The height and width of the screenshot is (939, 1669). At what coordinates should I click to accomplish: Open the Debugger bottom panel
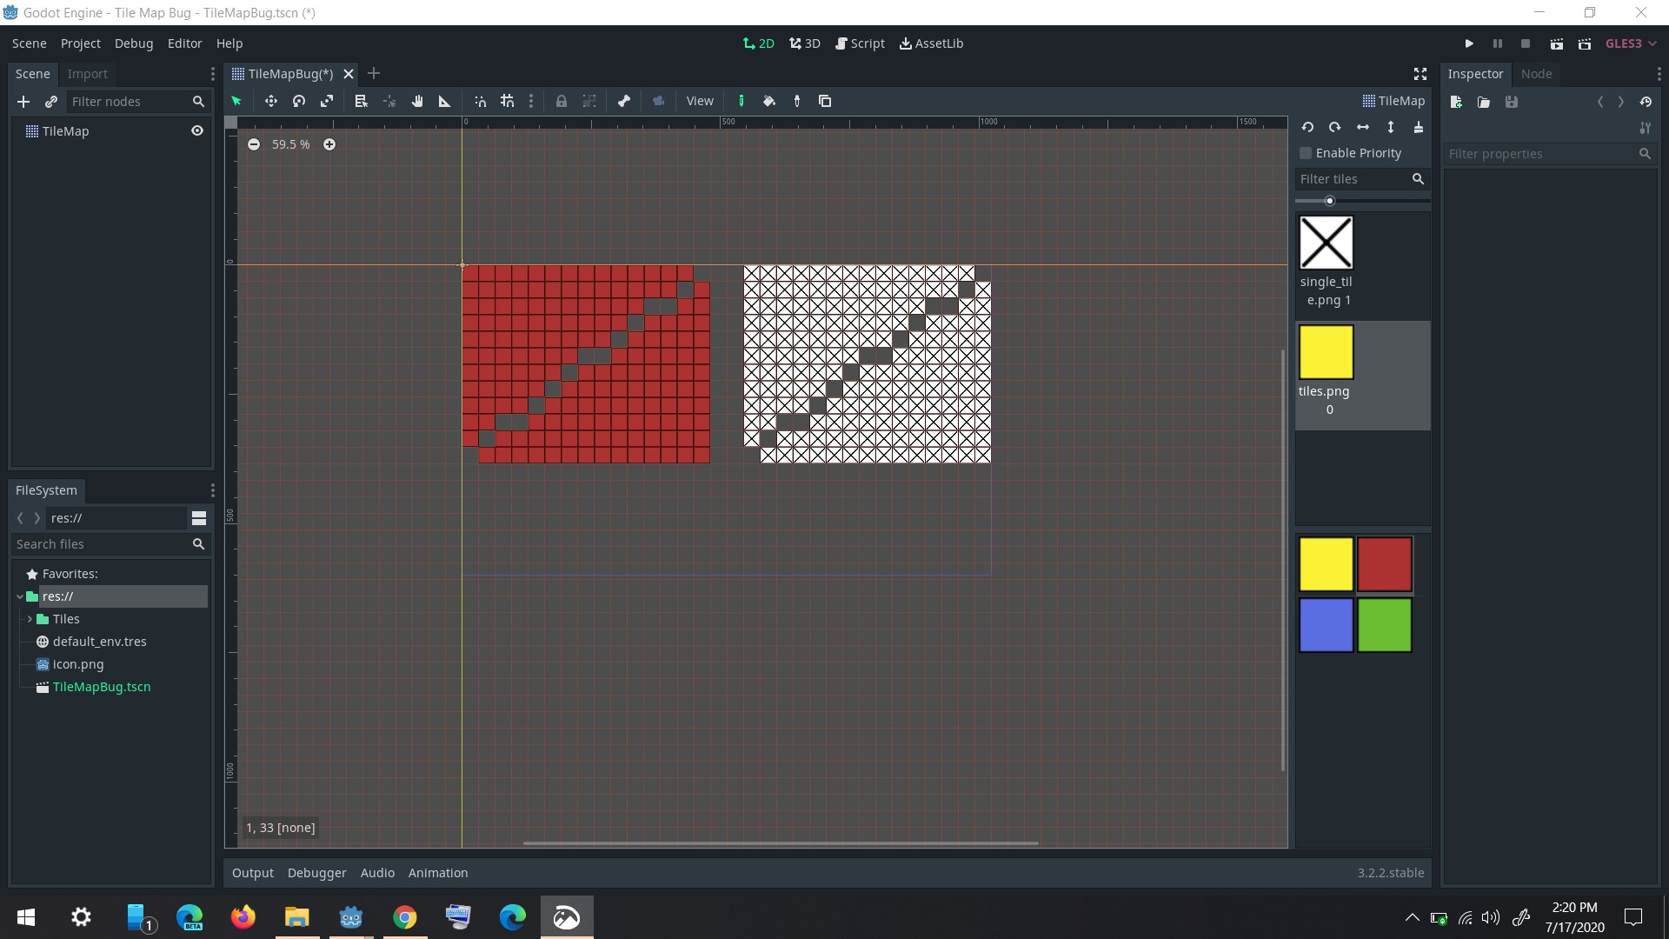[317, 873]
